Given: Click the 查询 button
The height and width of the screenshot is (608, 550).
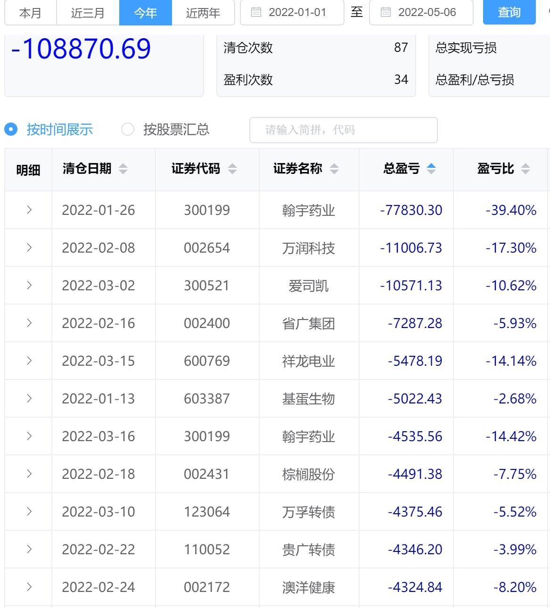Looking at the screenshot, I should (x=509, y=12).
